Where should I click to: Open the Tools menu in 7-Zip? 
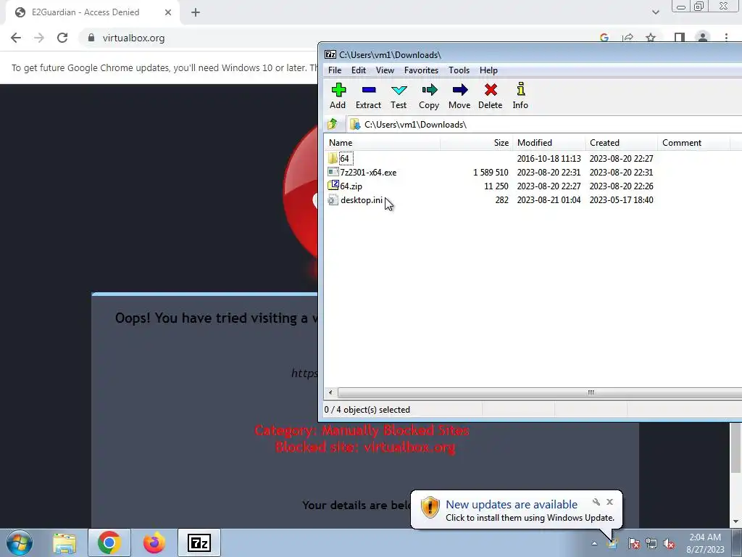pyautogui.click(x=459, y=70)
